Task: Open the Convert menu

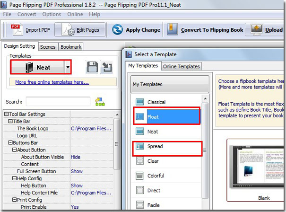Action: tap(26, 14)
